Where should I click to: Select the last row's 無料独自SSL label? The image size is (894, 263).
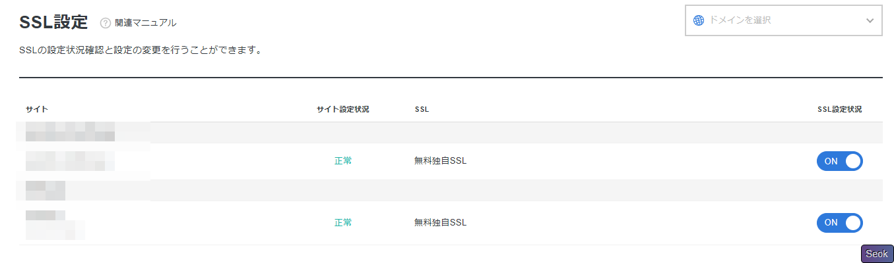pos(440,223)
